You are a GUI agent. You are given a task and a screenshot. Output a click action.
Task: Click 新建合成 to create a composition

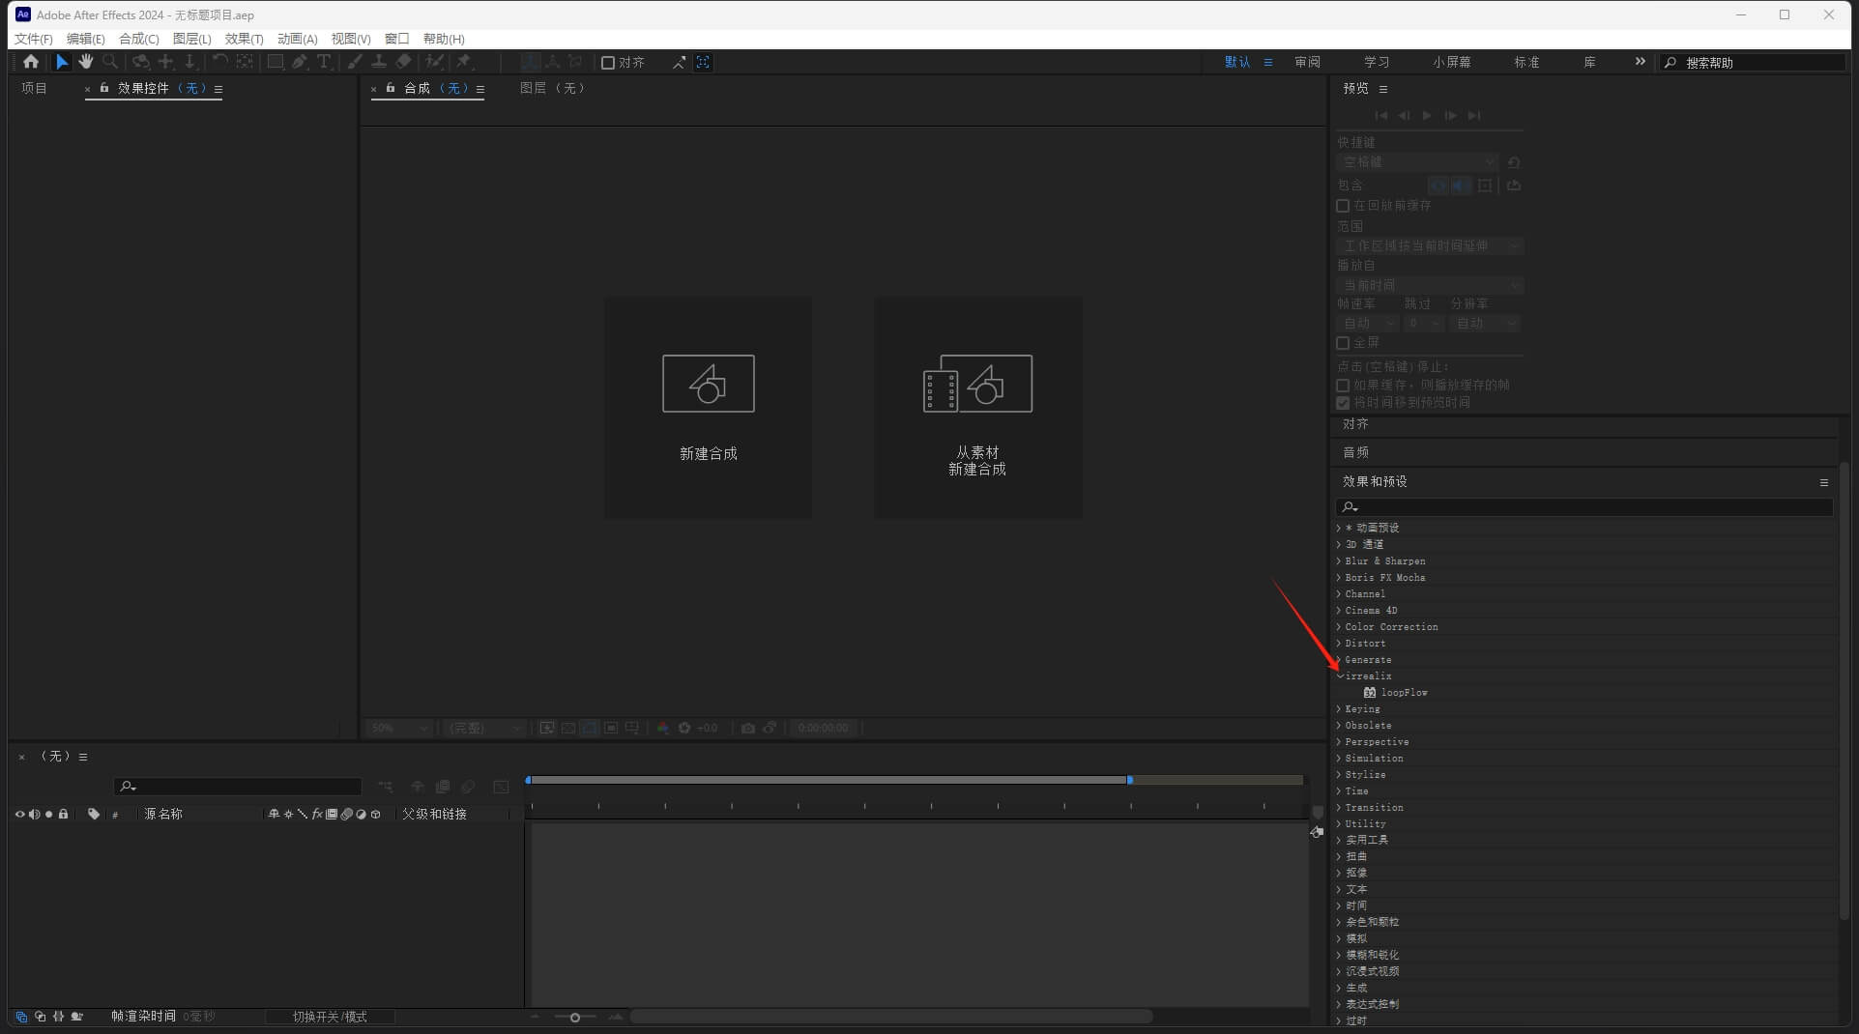[x=708, y=407]
